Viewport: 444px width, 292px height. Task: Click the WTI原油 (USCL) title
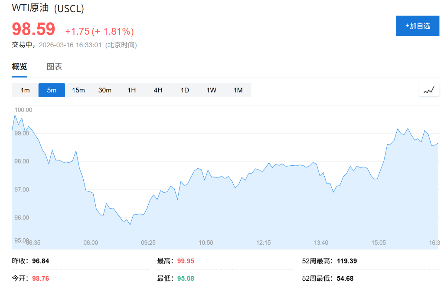pyautogui.click(x=48, y=8)
